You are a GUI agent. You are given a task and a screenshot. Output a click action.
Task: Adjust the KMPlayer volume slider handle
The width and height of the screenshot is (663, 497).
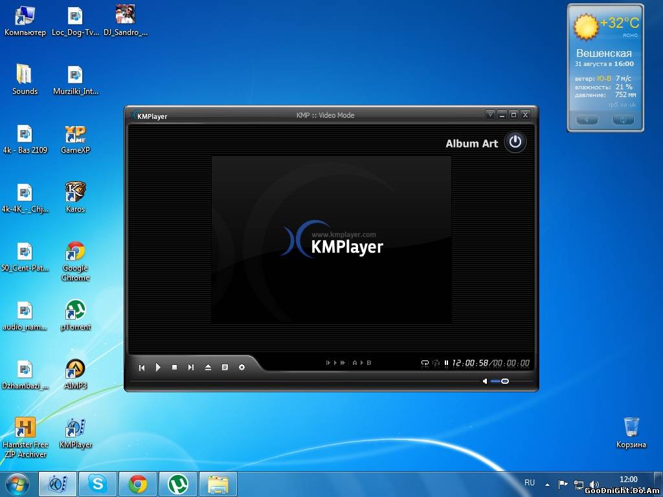(504, 381)
